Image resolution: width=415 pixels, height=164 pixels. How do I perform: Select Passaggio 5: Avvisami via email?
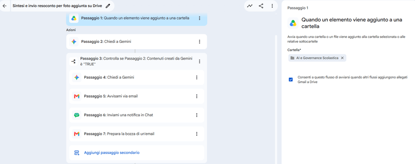pos(136,96)
